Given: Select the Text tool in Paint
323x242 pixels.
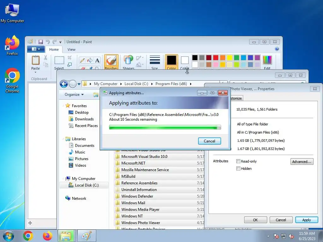Looking at the screenshot, I should [97, 60].
